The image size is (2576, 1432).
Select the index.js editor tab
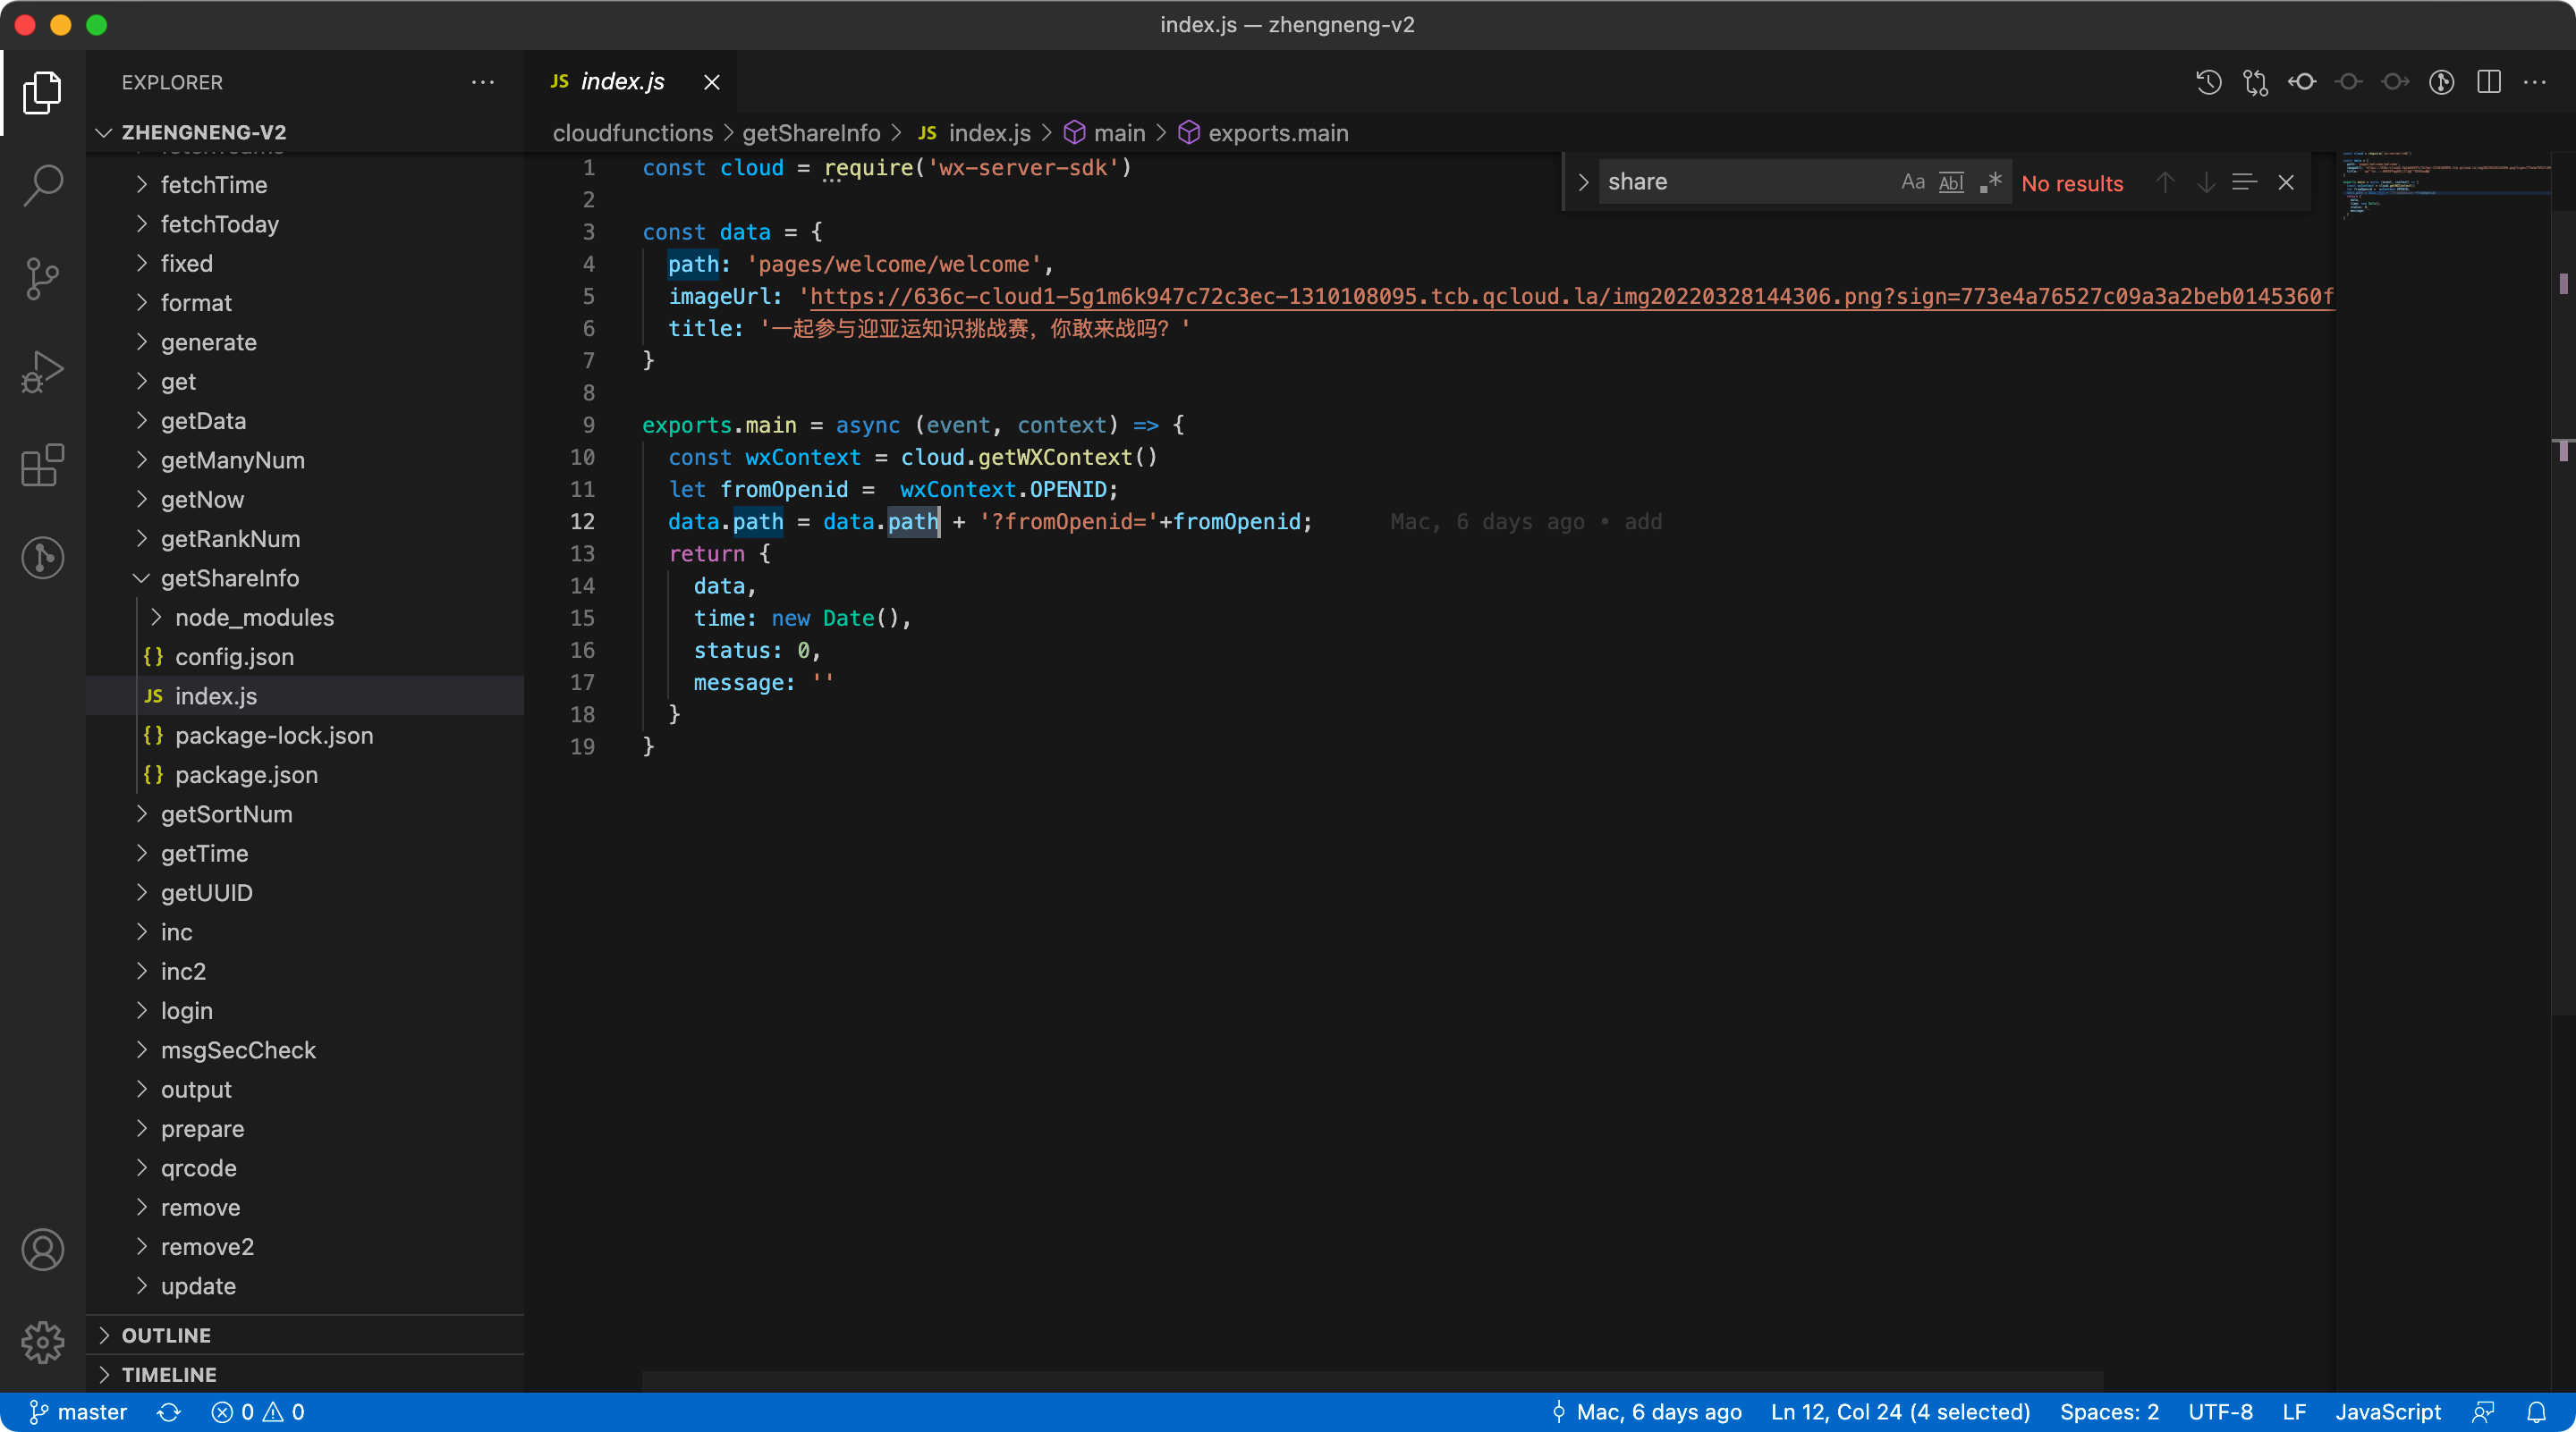621,82
